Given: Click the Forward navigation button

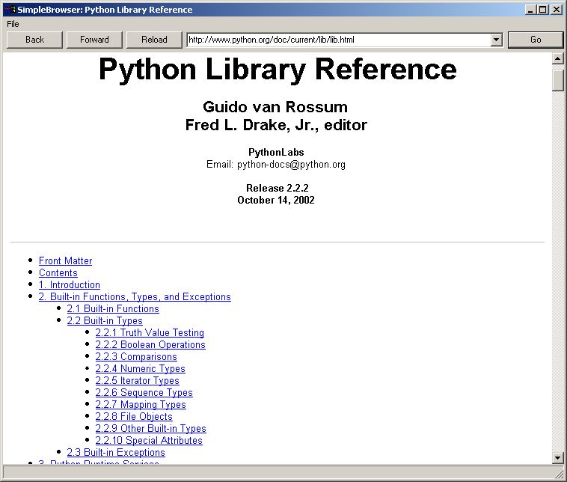Looking at the screenshot, I should (x=94, y=40).
